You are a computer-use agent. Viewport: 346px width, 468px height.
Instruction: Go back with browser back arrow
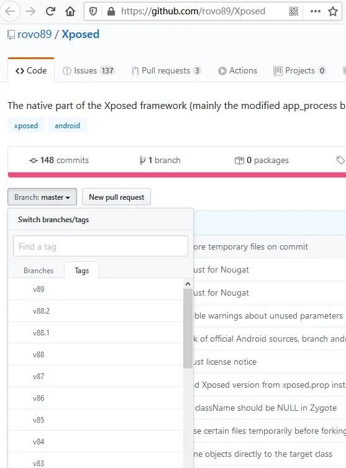point(10,11)
